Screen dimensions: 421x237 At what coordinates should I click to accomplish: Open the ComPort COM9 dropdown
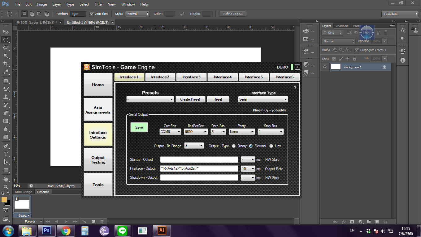click(170, 132)
